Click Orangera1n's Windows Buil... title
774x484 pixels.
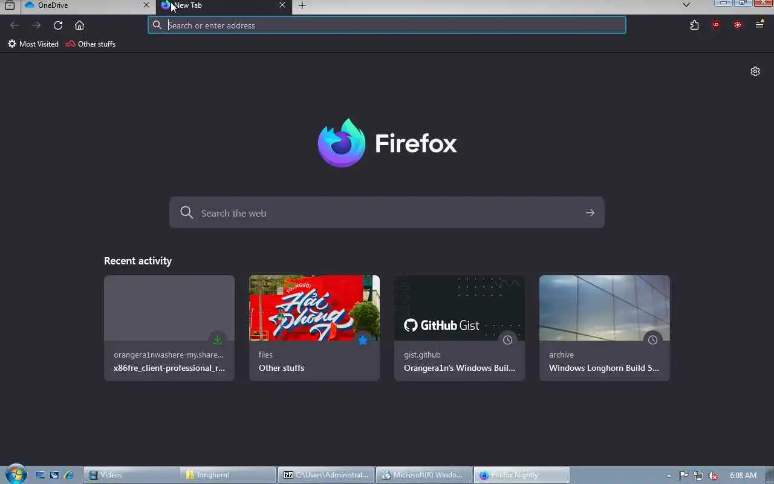(x=460, y=368)
